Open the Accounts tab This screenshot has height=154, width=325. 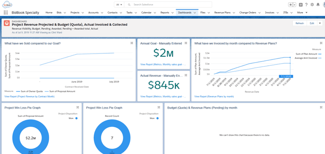pyautogui.click(x=93, y=12)
